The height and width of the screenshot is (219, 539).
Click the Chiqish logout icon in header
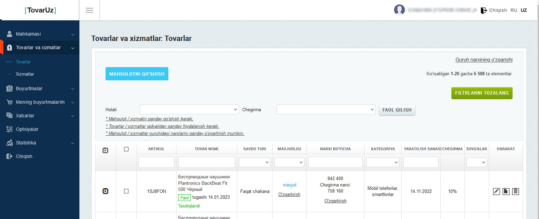point(484,11)
